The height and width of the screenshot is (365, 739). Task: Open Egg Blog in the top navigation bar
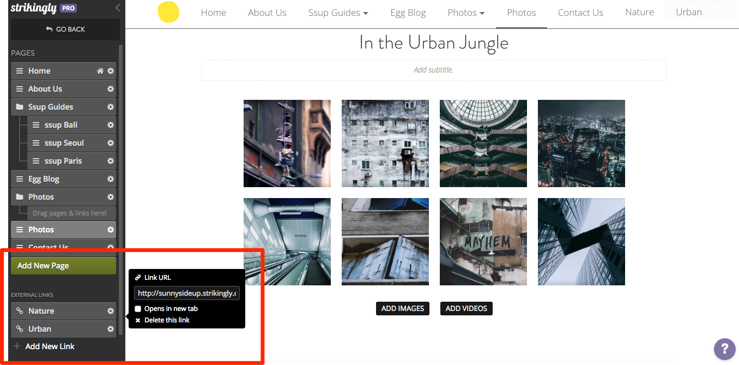tap(408, 13)
